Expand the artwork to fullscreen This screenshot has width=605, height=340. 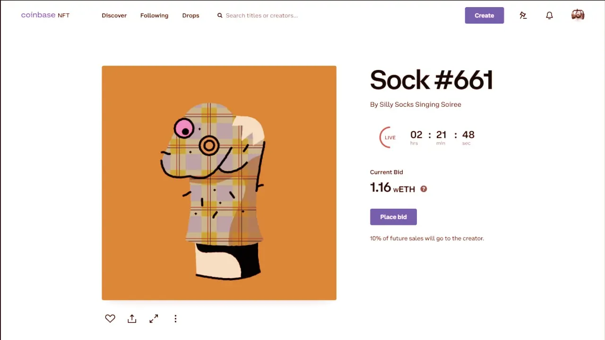tap(154, 319)
